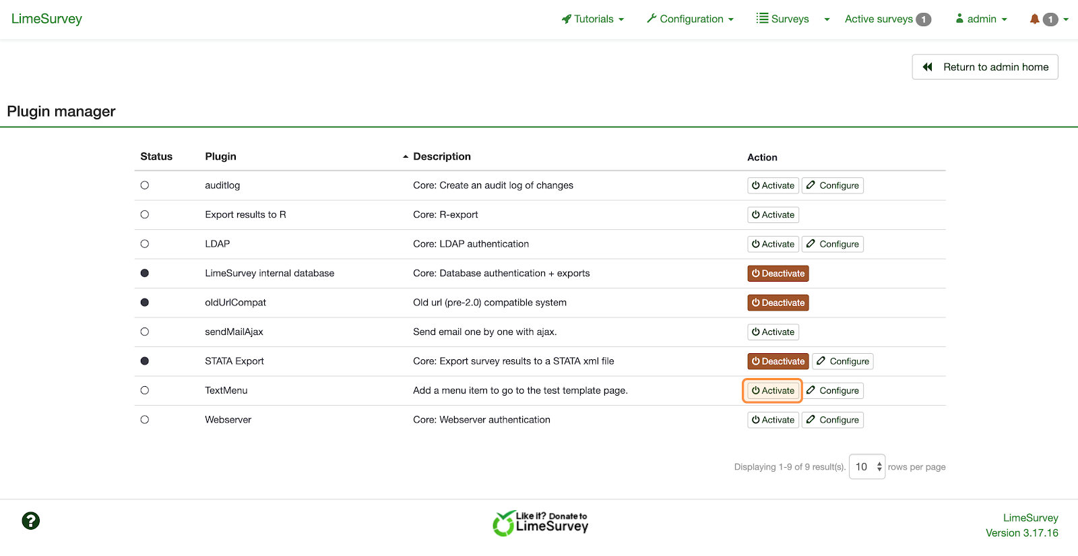Configure the STATA Export plugin
Image resolution: width=1078 pixels, height=556 pixels.
tap(843, 361)
